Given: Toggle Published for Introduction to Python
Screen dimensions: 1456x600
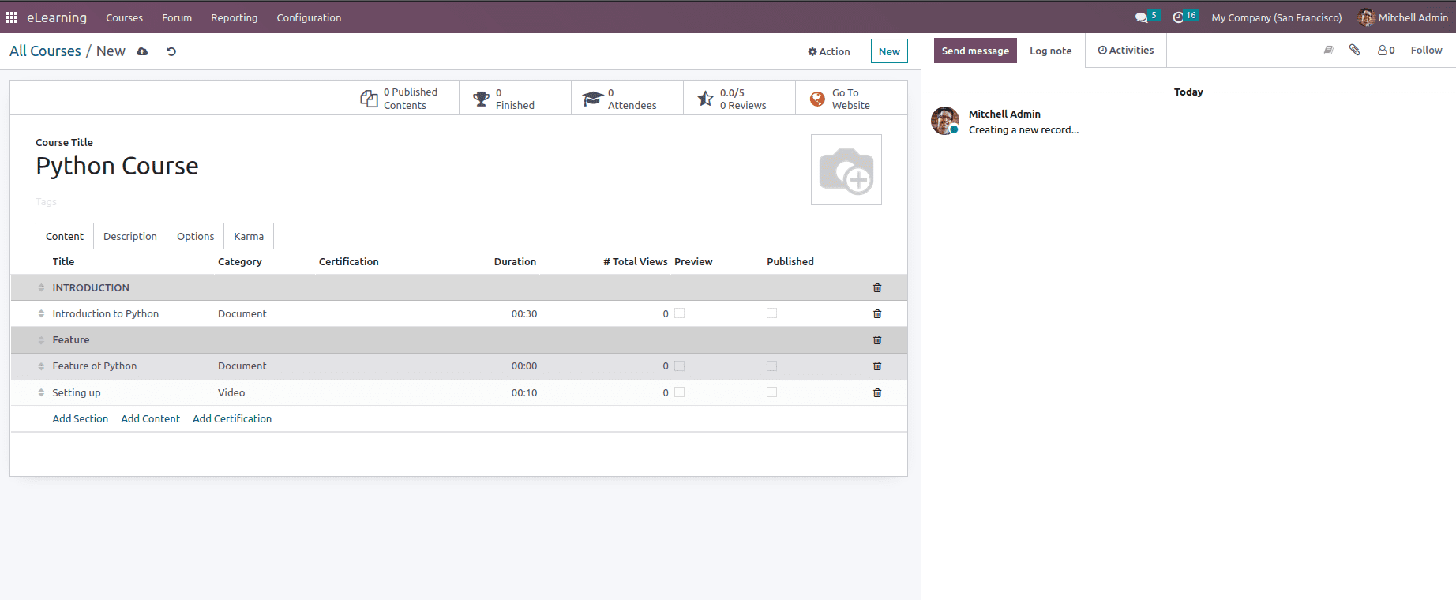Looking at the screenshot, I should pyautogui.click(x=772, y=313).
